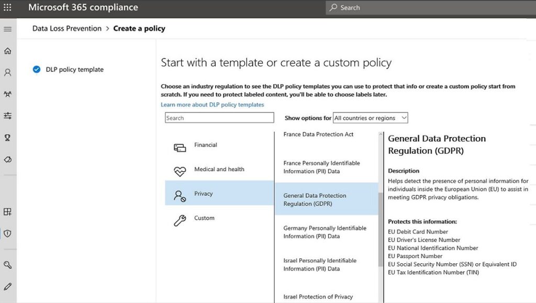
Task: Click the contacts icon in the sidebar
Action: pos(7,72)
